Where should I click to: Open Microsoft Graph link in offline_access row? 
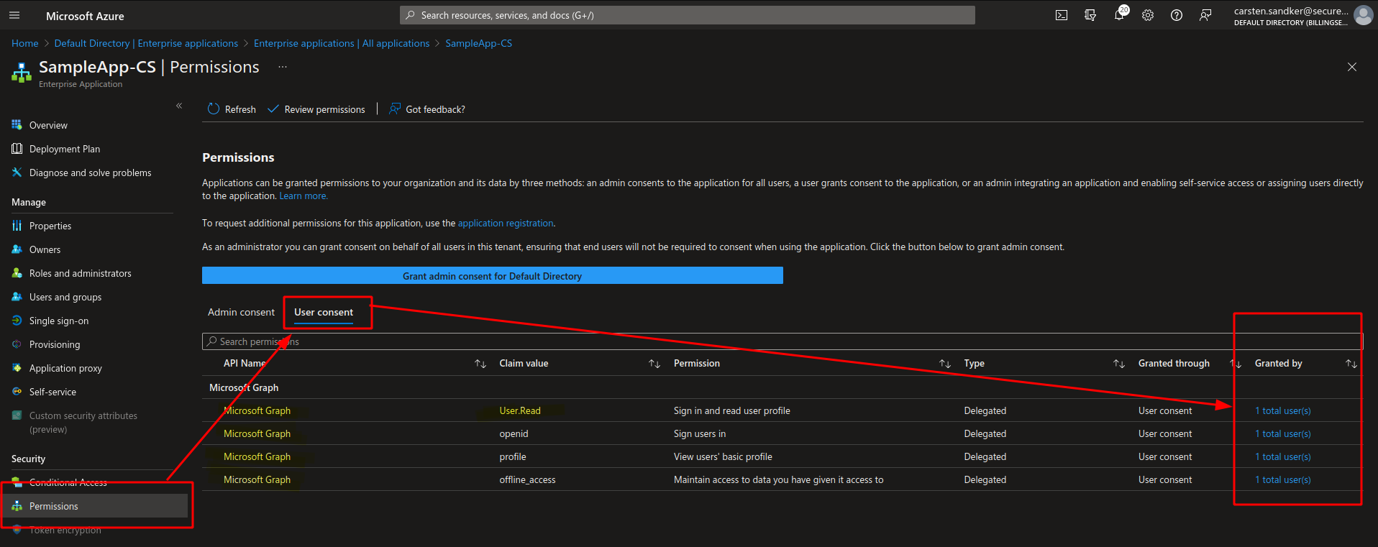[257, 479]
